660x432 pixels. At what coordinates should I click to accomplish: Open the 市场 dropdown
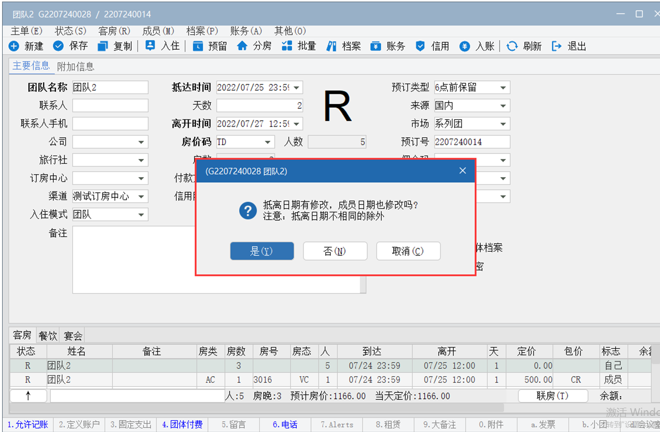(503, 124)
